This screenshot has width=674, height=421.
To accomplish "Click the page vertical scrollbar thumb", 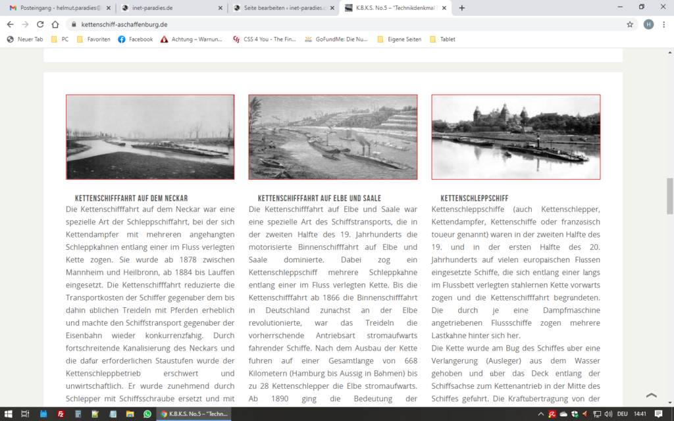I will click(x=669, y=196).
